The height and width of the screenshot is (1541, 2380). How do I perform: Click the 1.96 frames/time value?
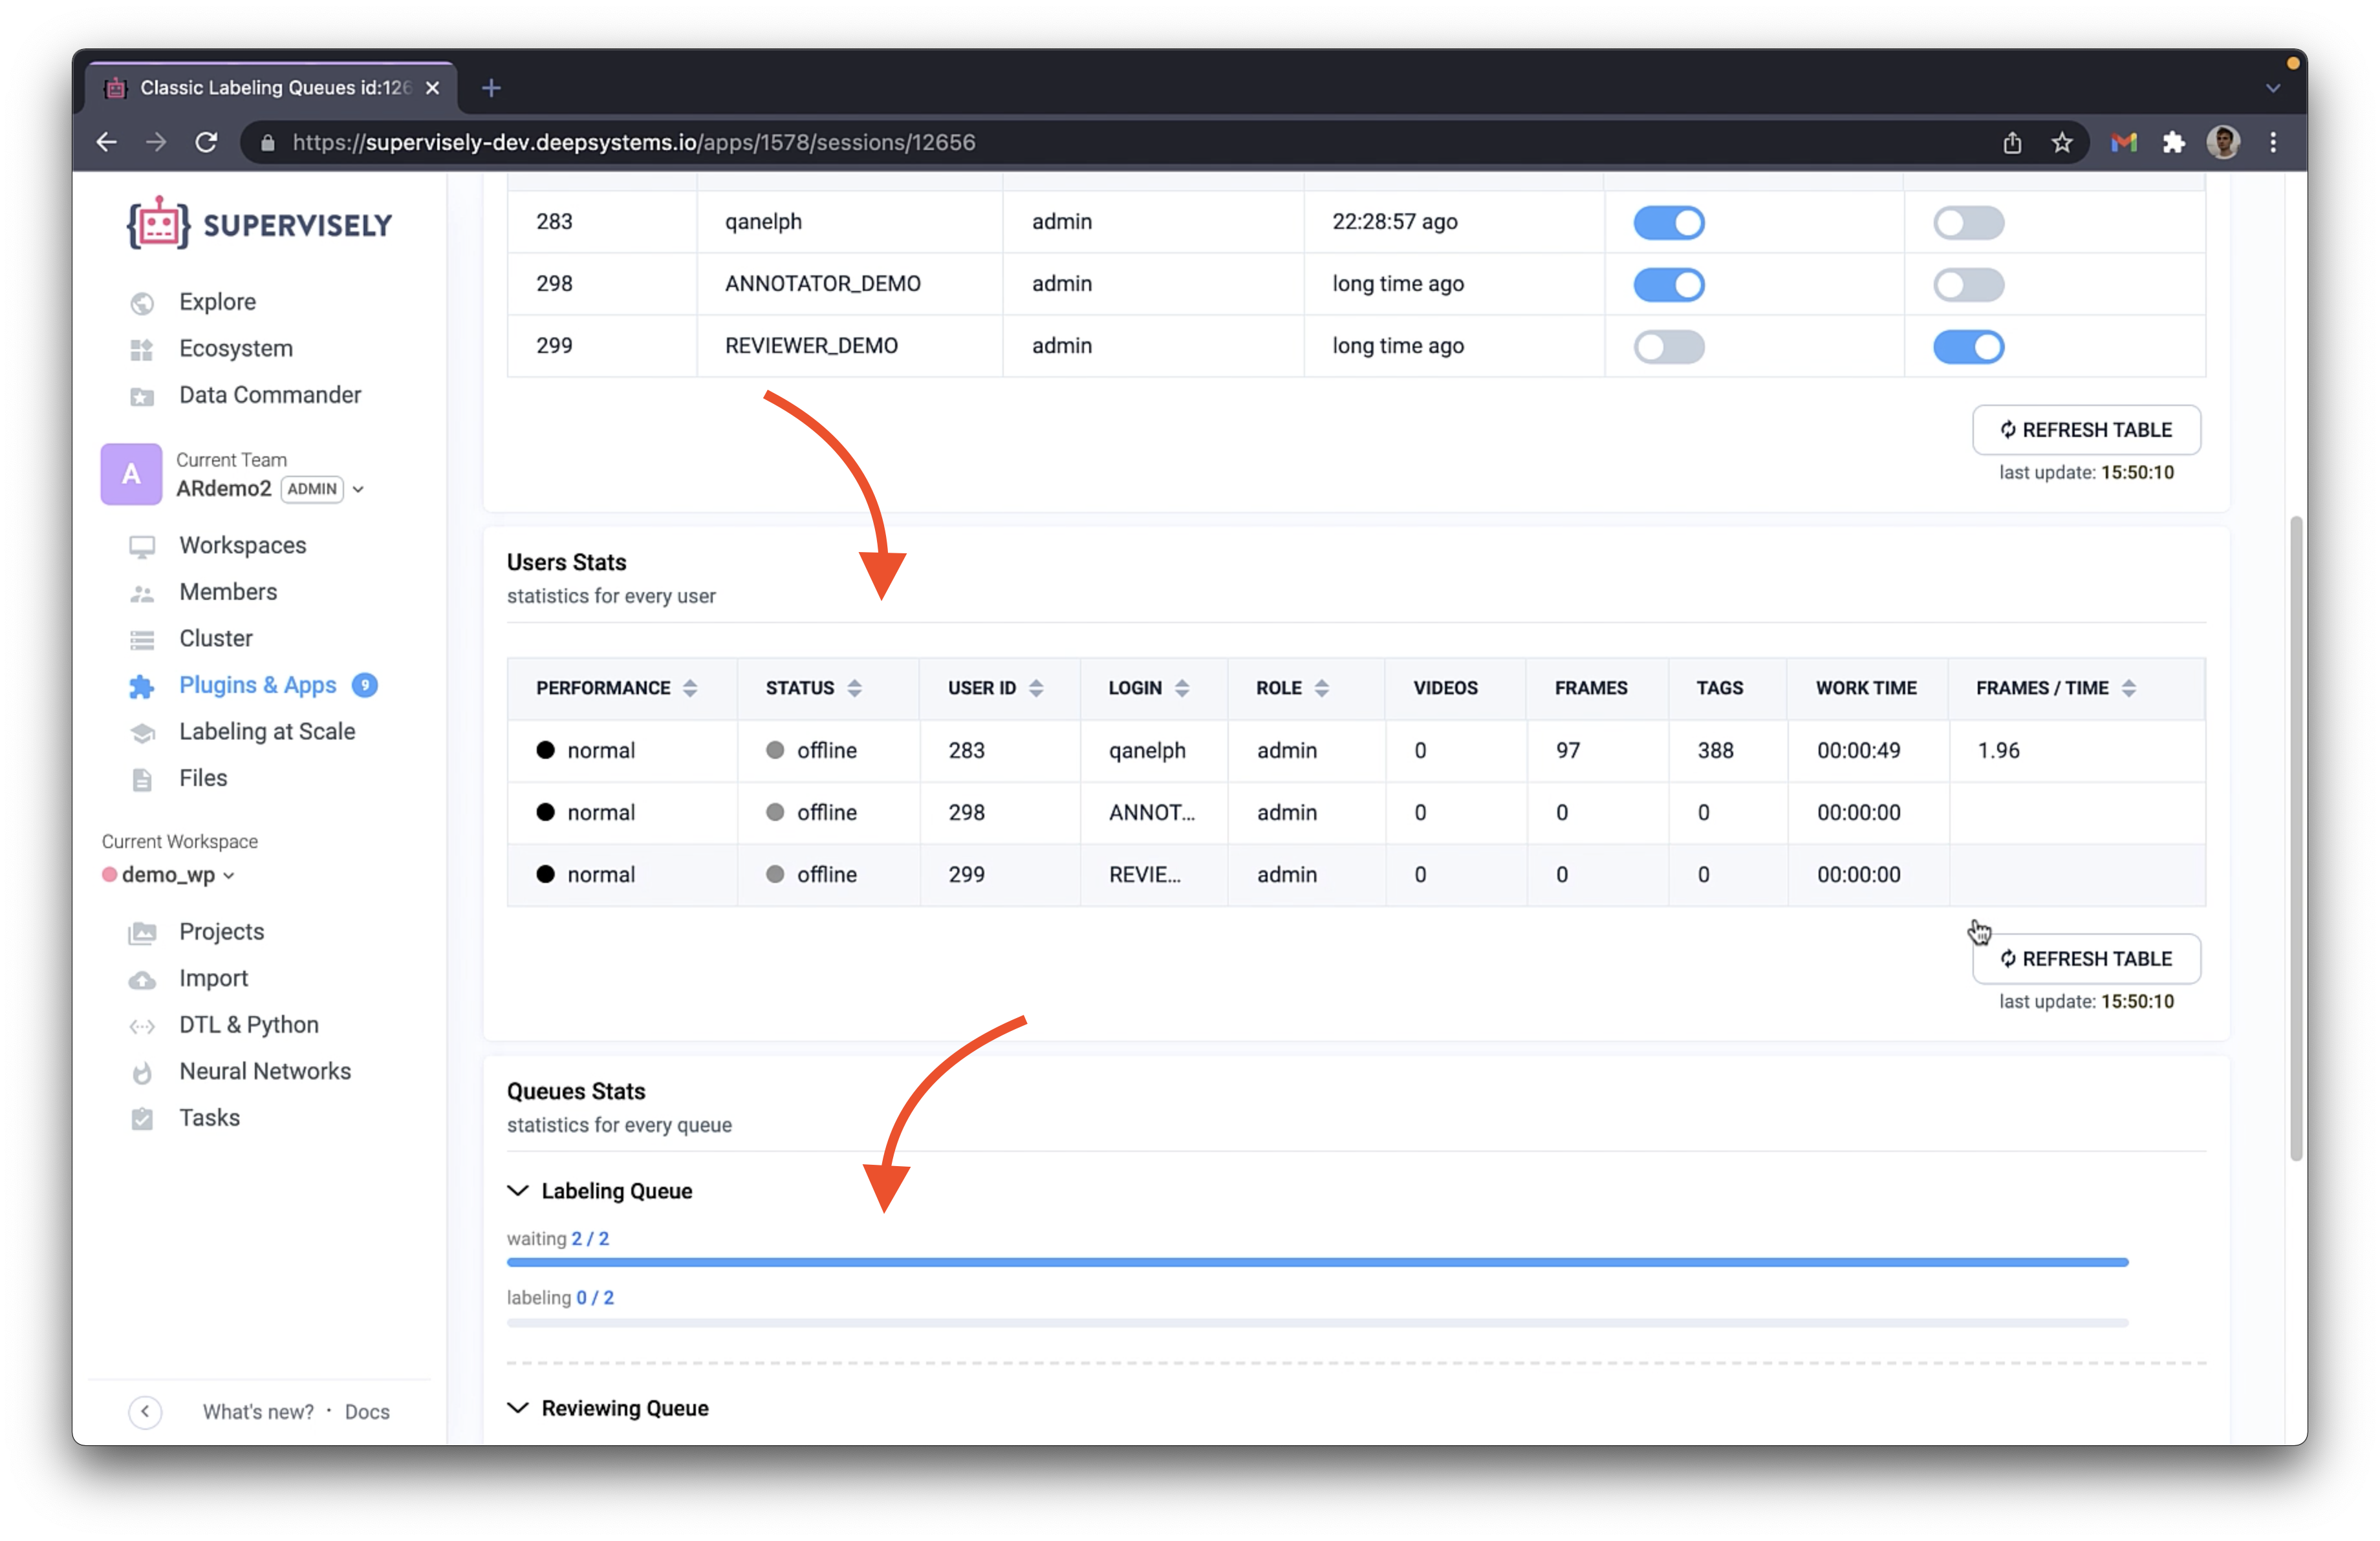tap(1998, 752)
